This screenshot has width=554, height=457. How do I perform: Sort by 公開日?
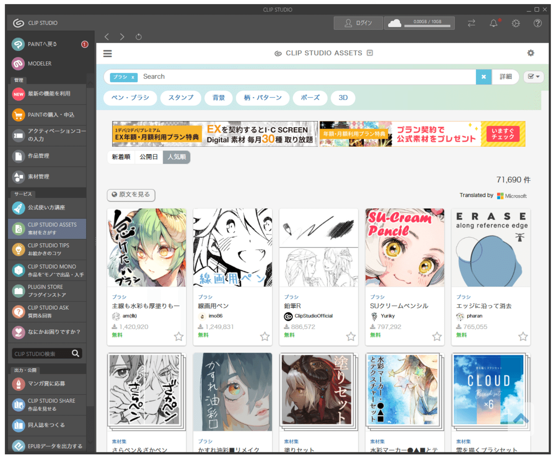(x=149, y=157)
